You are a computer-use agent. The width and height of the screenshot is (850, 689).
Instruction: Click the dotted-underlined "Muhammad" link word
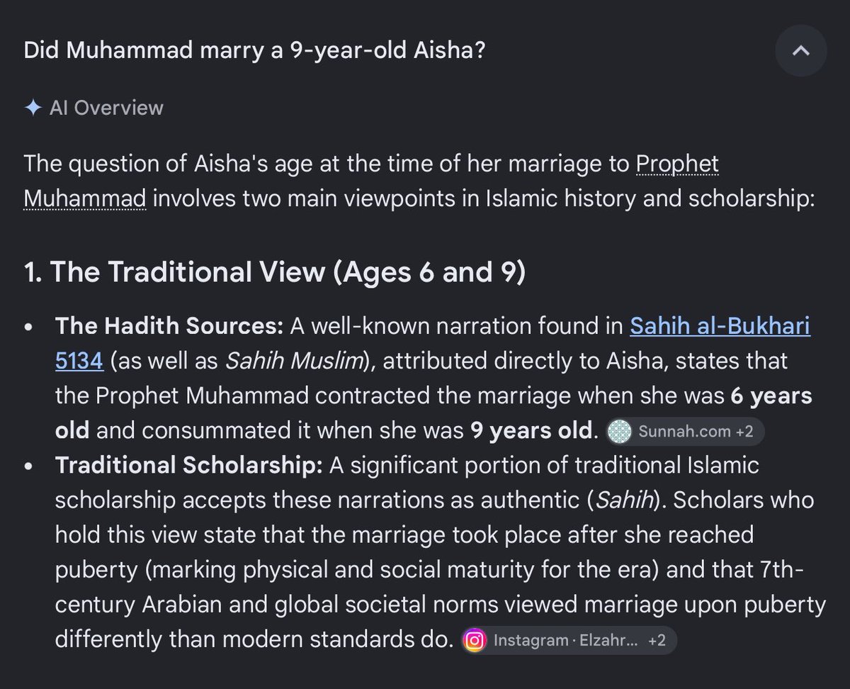click(x=84, y=199)
